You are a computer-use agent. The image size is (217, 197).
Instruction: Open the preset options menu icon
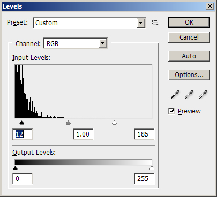(155, 22)
